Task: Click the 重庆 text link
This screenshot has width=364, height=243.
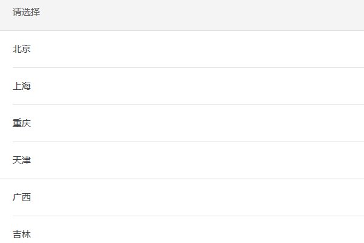Action: pyautogui.click(x=22, y=123)
